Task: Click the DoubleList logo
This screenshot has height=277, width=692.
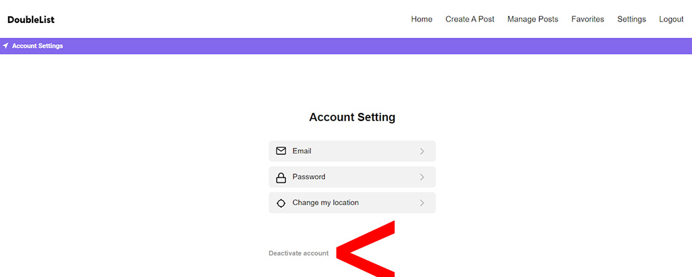Action: (31, 20)
